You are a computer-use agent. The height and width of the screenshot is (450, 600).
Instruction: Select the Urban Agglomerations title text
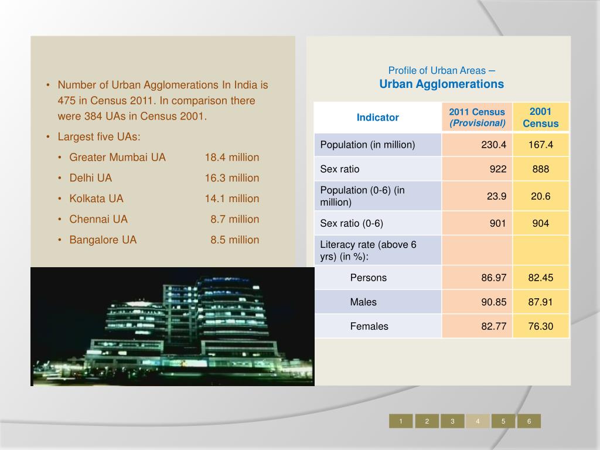[x=442, y=84]
